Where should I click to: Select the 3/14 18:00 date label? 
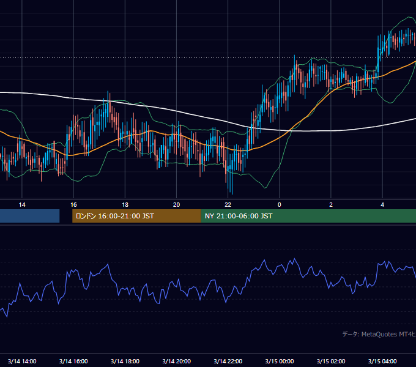tap(125, 361)
